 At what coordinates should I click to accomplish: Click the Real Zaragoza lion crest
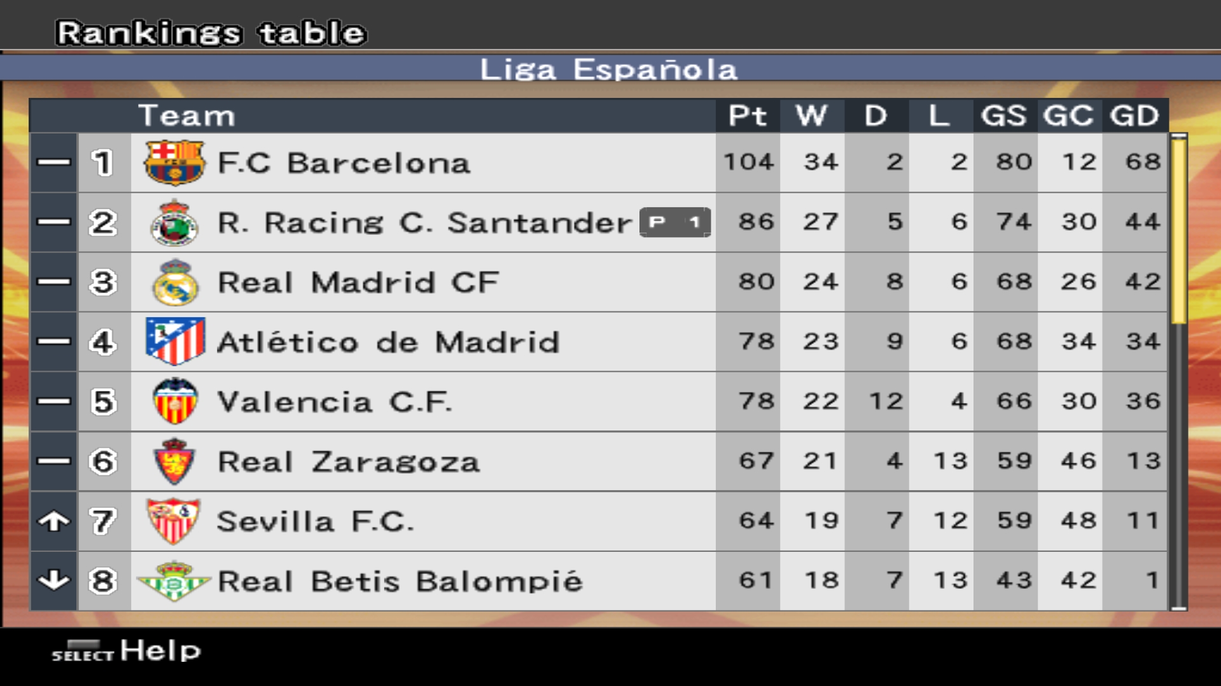174,461
